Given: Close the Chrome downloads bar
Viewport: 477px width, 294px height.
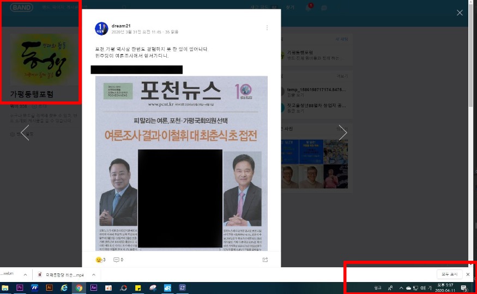Looking at the screenshot, I should 468,274.
